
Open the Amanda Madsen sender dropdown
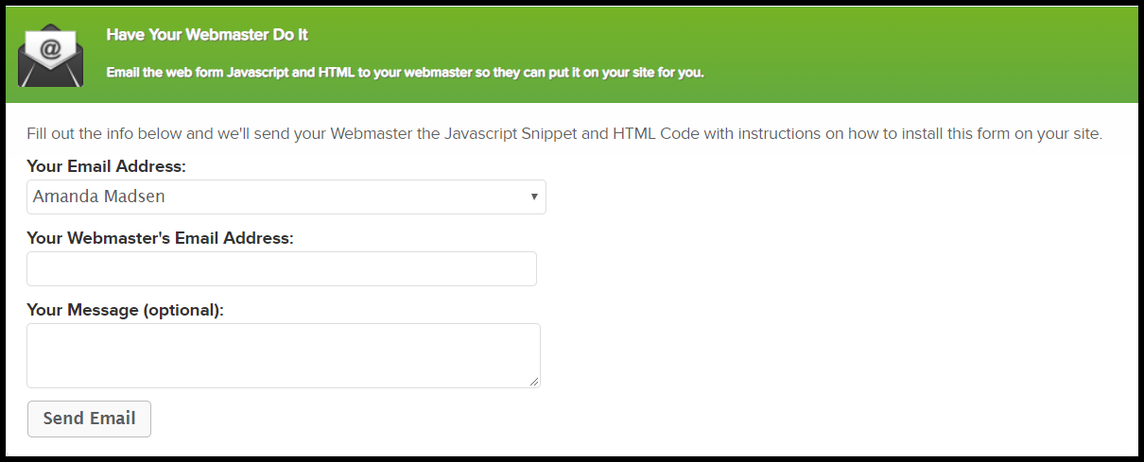pyautogui.click(x=286, y=197)
